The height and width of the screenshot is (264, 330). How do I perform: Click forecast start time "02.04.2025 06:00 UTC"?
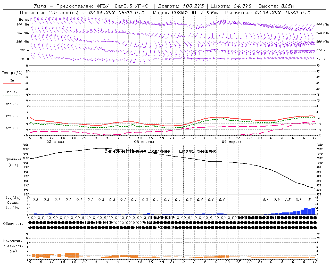pyautogui.click(x=117, y=13)
